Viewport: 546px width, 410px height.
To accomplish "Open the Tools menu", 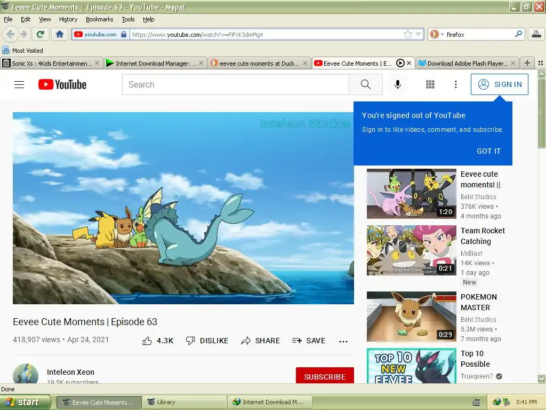I will point(128,19).
